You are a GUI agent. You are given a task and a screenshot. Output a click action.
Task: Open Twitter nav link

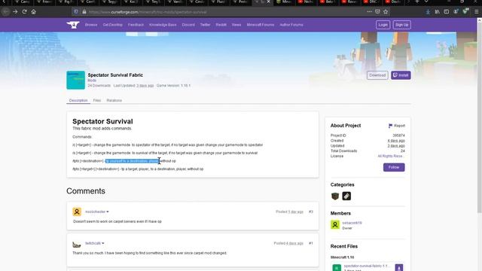pos(205,25)
